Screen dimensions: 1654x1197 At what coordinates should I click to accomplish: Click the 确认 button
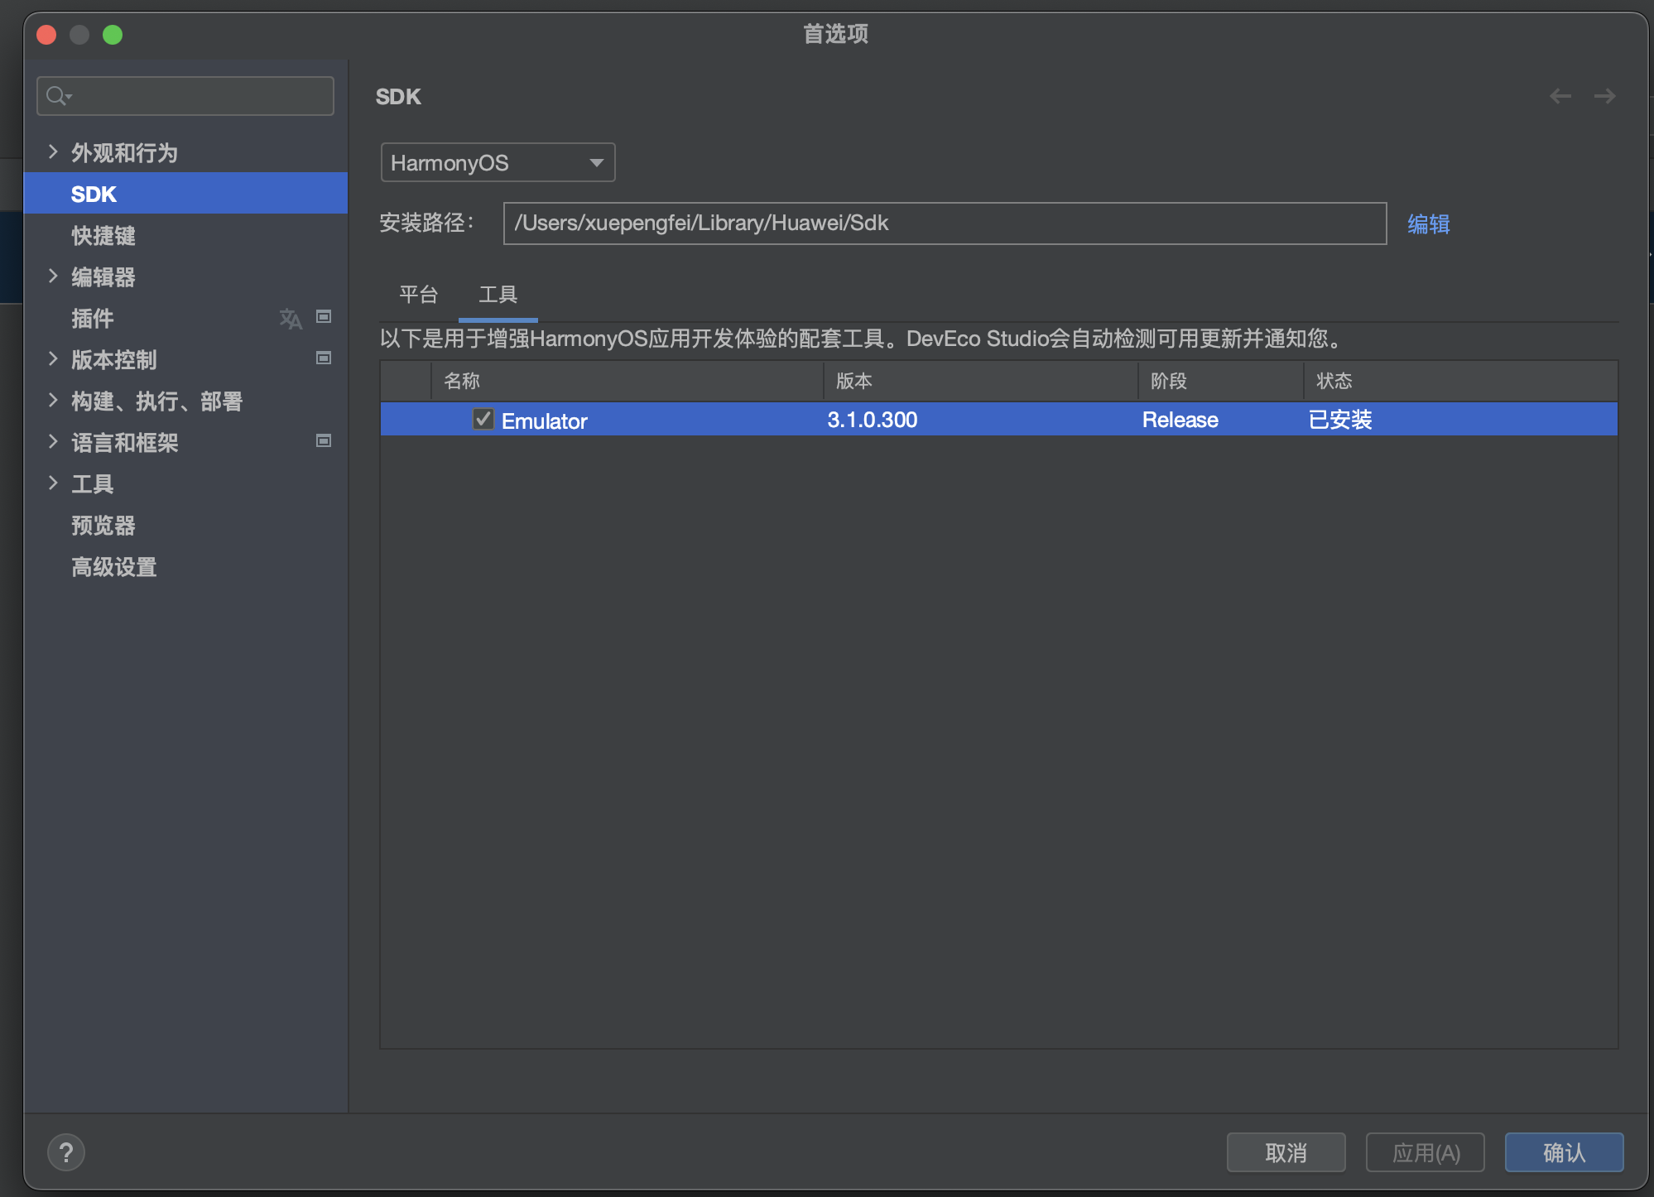[1564, 1152]
